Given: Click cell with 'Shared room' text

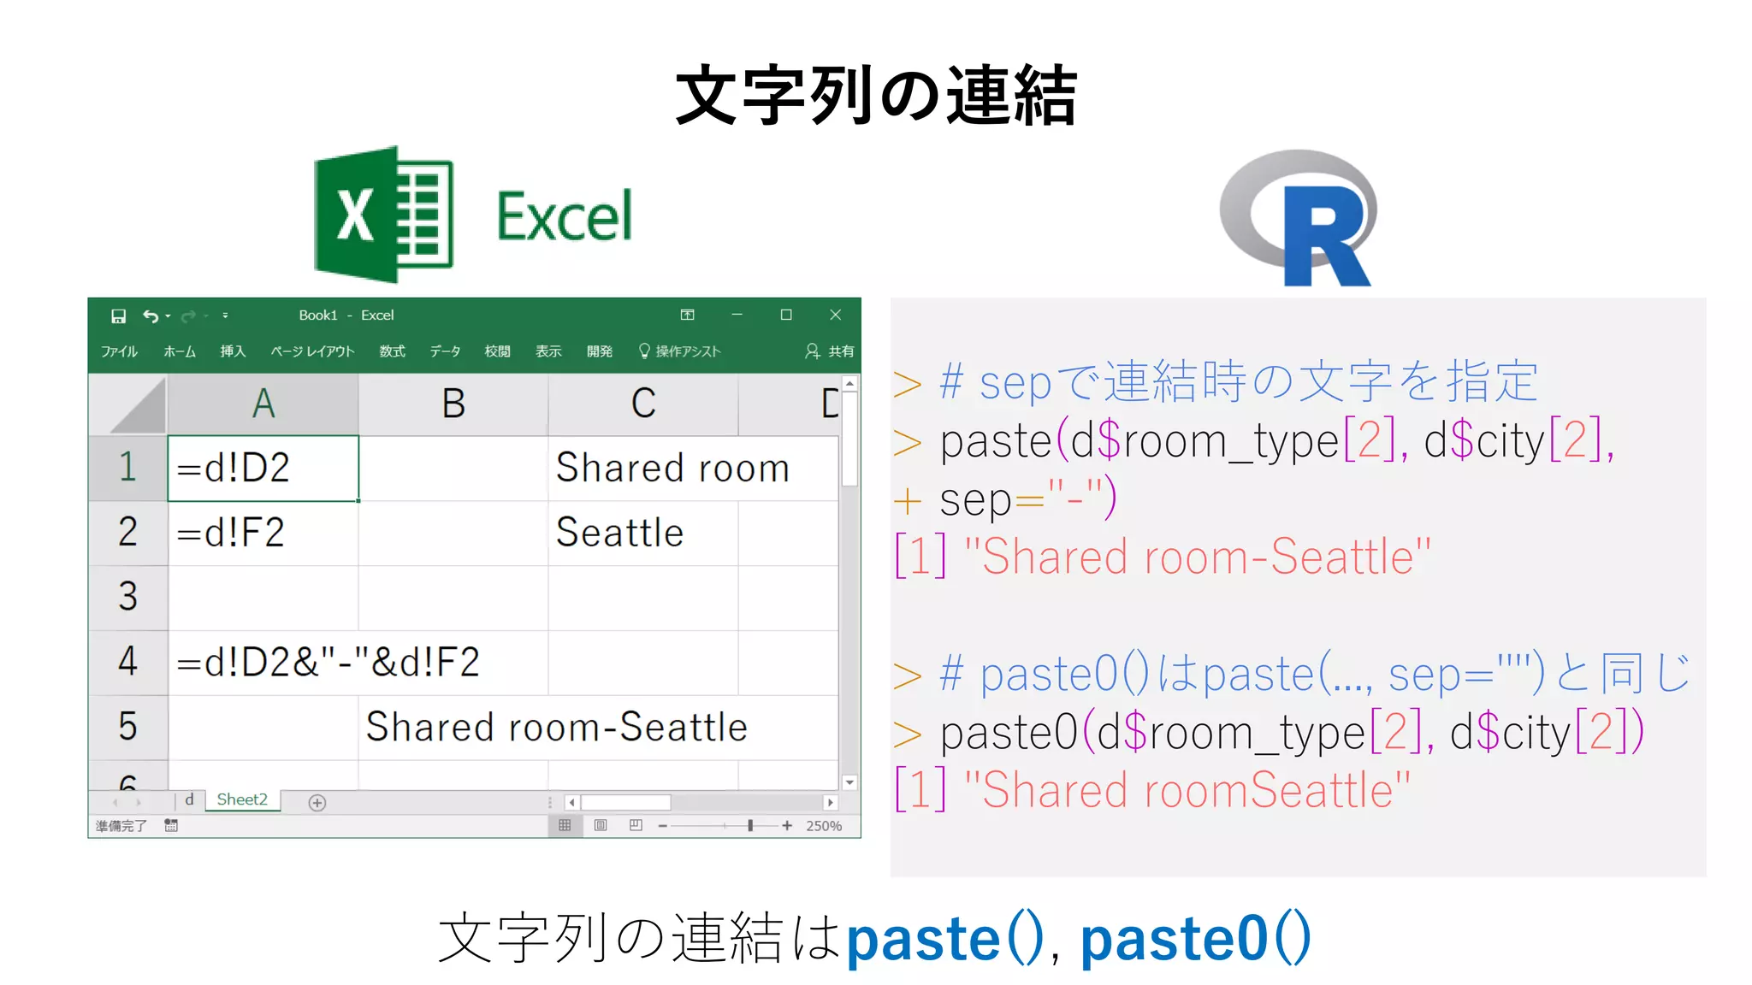Looking at the screenshot, I should pos(643,469).
